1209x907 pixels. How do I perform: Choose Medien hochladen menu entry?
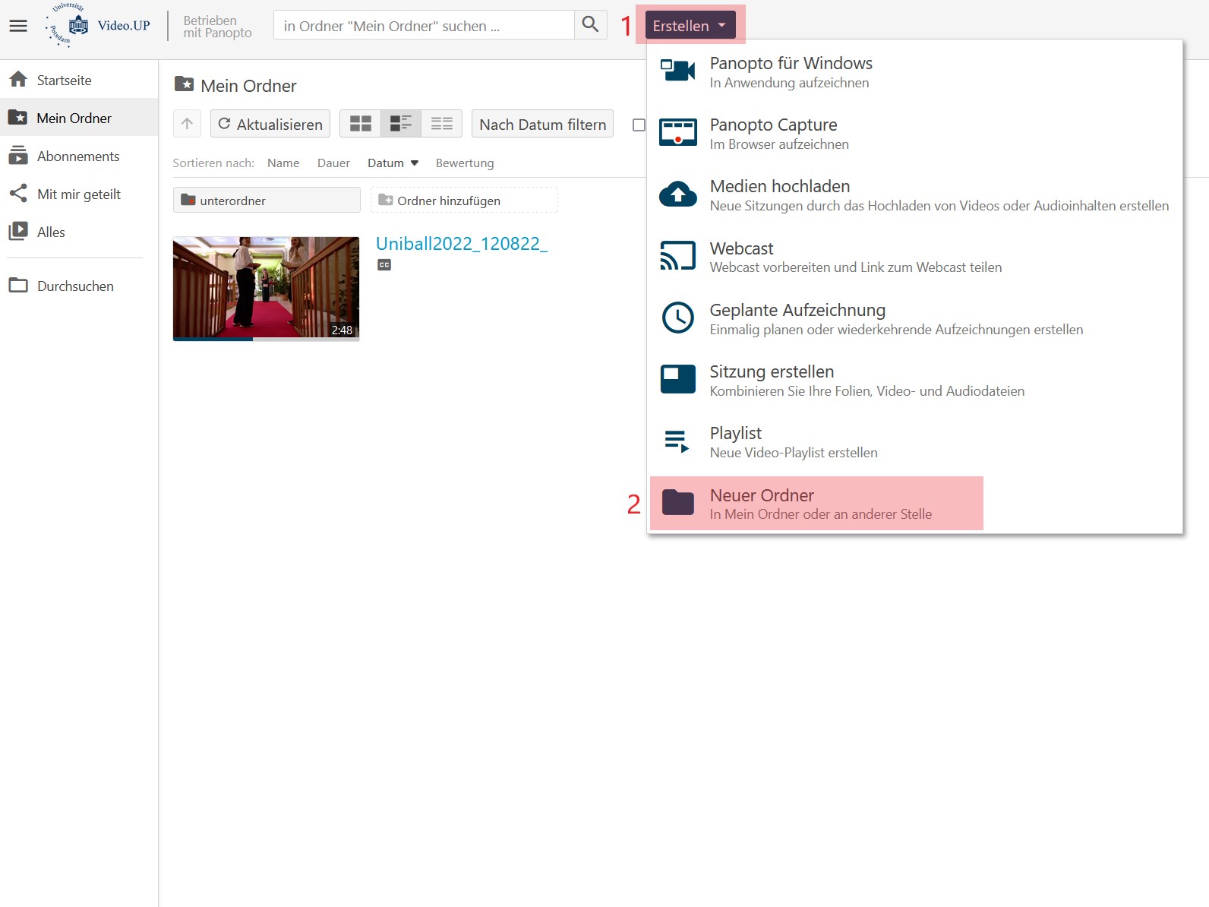click(780, 187)
